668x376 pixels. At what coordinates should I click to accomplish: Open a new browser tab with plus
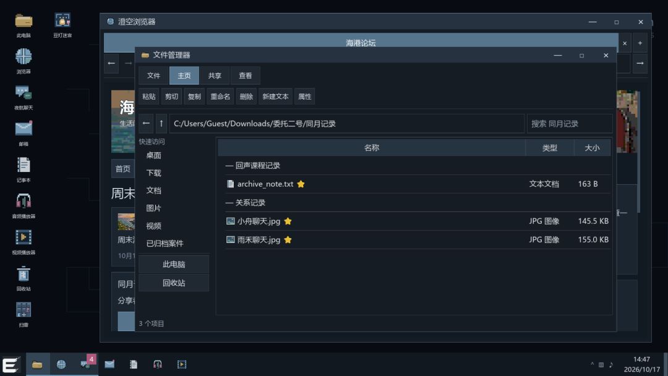(640, 43)
